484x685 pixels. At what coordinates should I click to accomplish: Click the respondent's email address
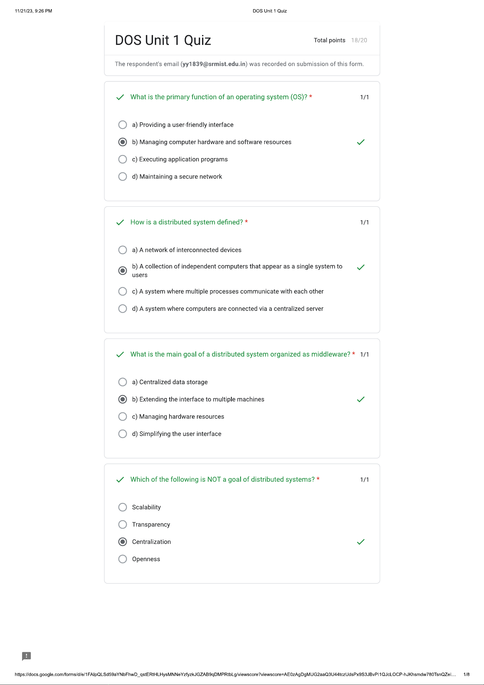(214, 64)
